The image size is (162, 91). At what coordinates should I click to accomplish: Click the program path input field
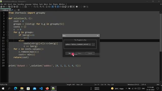(77, 44)
